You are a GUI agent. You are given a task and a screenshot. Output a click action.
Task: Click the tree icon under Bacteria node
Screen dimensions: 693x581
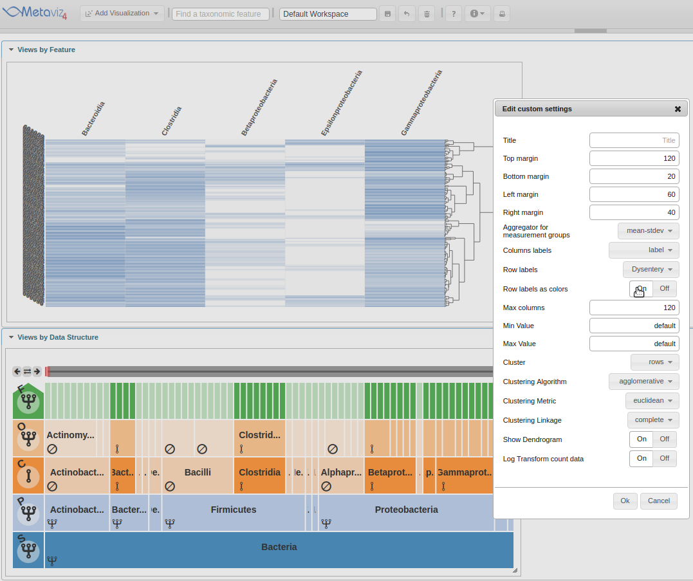(x=52, y=560)
